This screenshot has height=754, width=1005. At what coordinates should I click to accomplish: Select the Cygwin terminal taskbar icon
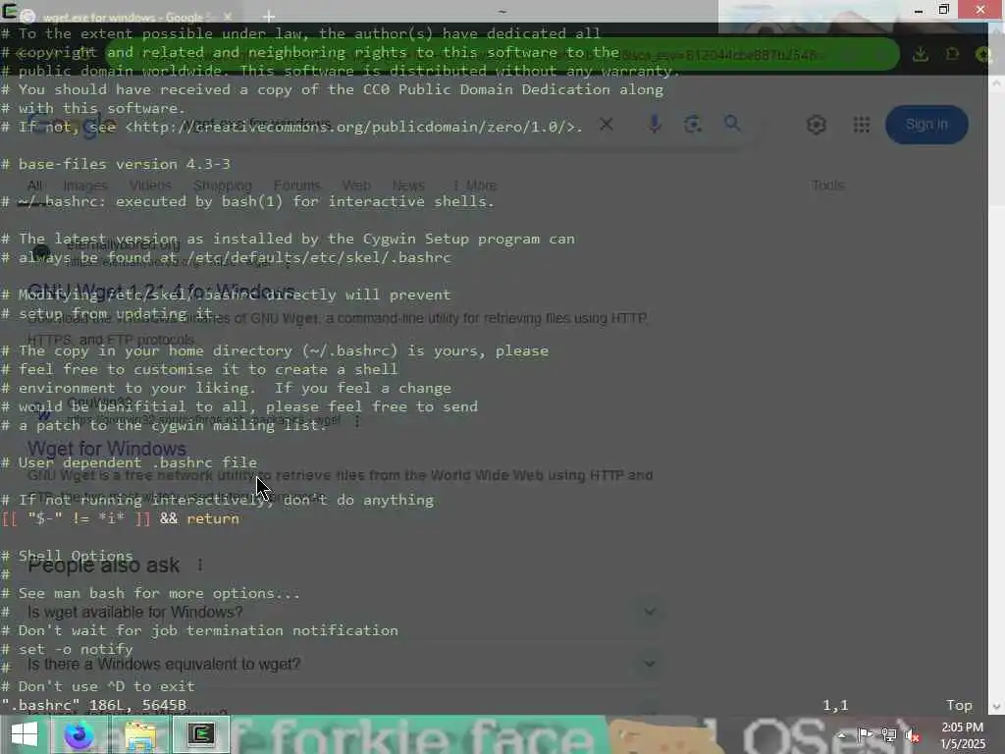[200, 734]
